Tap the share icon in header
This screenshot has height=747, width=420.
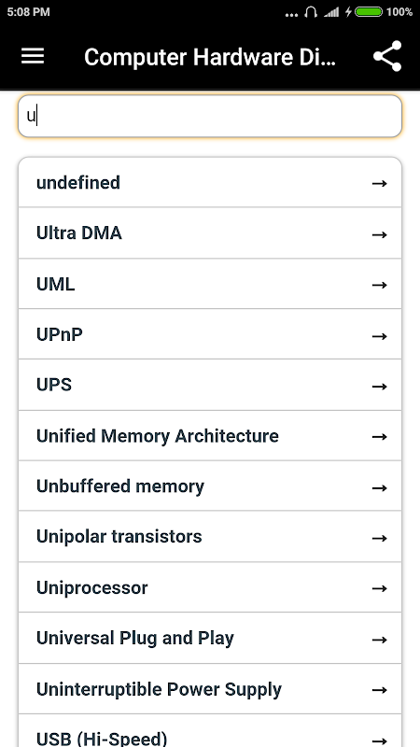pyautogui.click(x=387, y=56)
